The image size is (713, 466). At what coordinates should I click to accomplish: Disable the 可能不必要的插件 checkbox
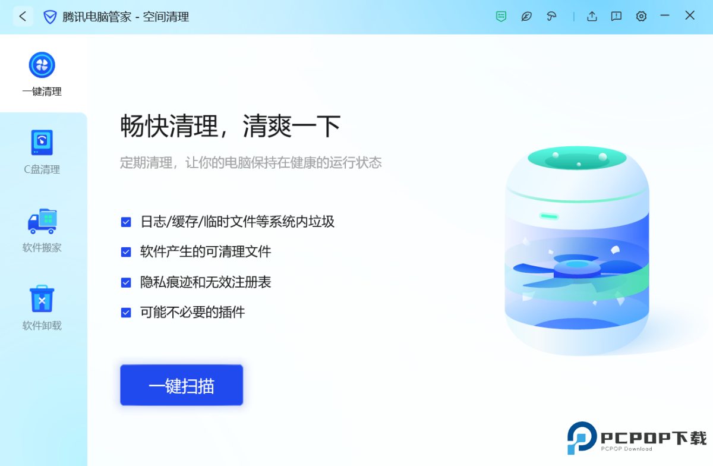pos(126,313)
